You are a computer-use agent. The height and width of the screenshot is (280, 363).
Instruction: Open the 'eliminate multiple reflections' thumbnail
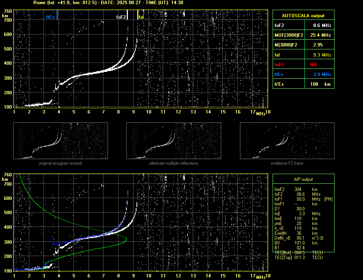click(x=174, y=141)
